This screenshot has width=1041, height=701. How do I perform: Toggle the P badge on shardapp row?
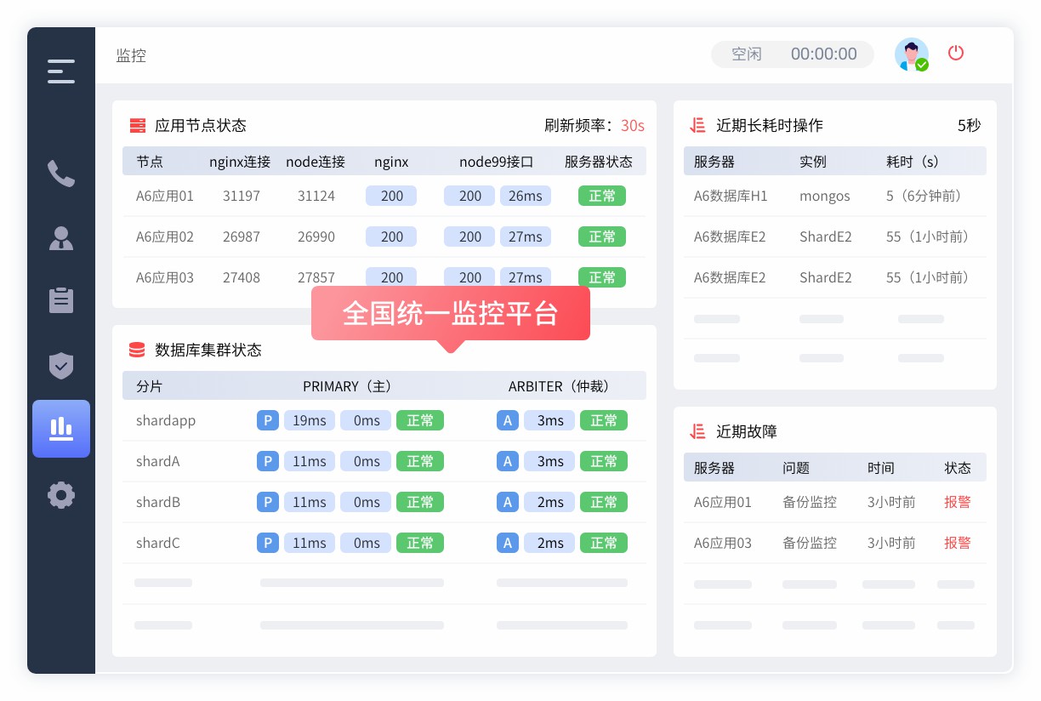click(268, 420)
